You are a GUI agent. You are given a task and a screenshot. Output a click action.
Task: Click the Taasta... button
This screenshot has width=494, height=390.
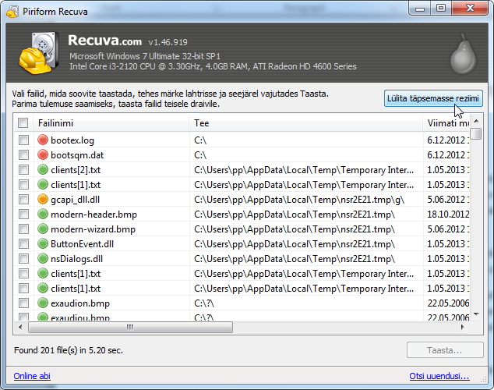(445, 350)
